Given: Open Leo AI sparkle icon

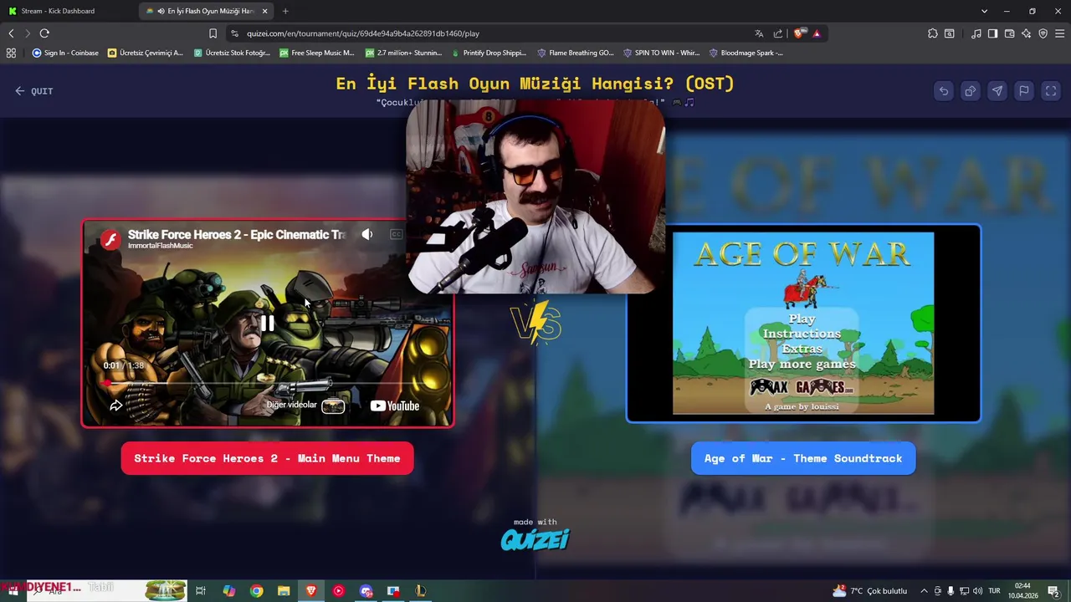Looking at the screenshot, I should (x=1027, y=33).
